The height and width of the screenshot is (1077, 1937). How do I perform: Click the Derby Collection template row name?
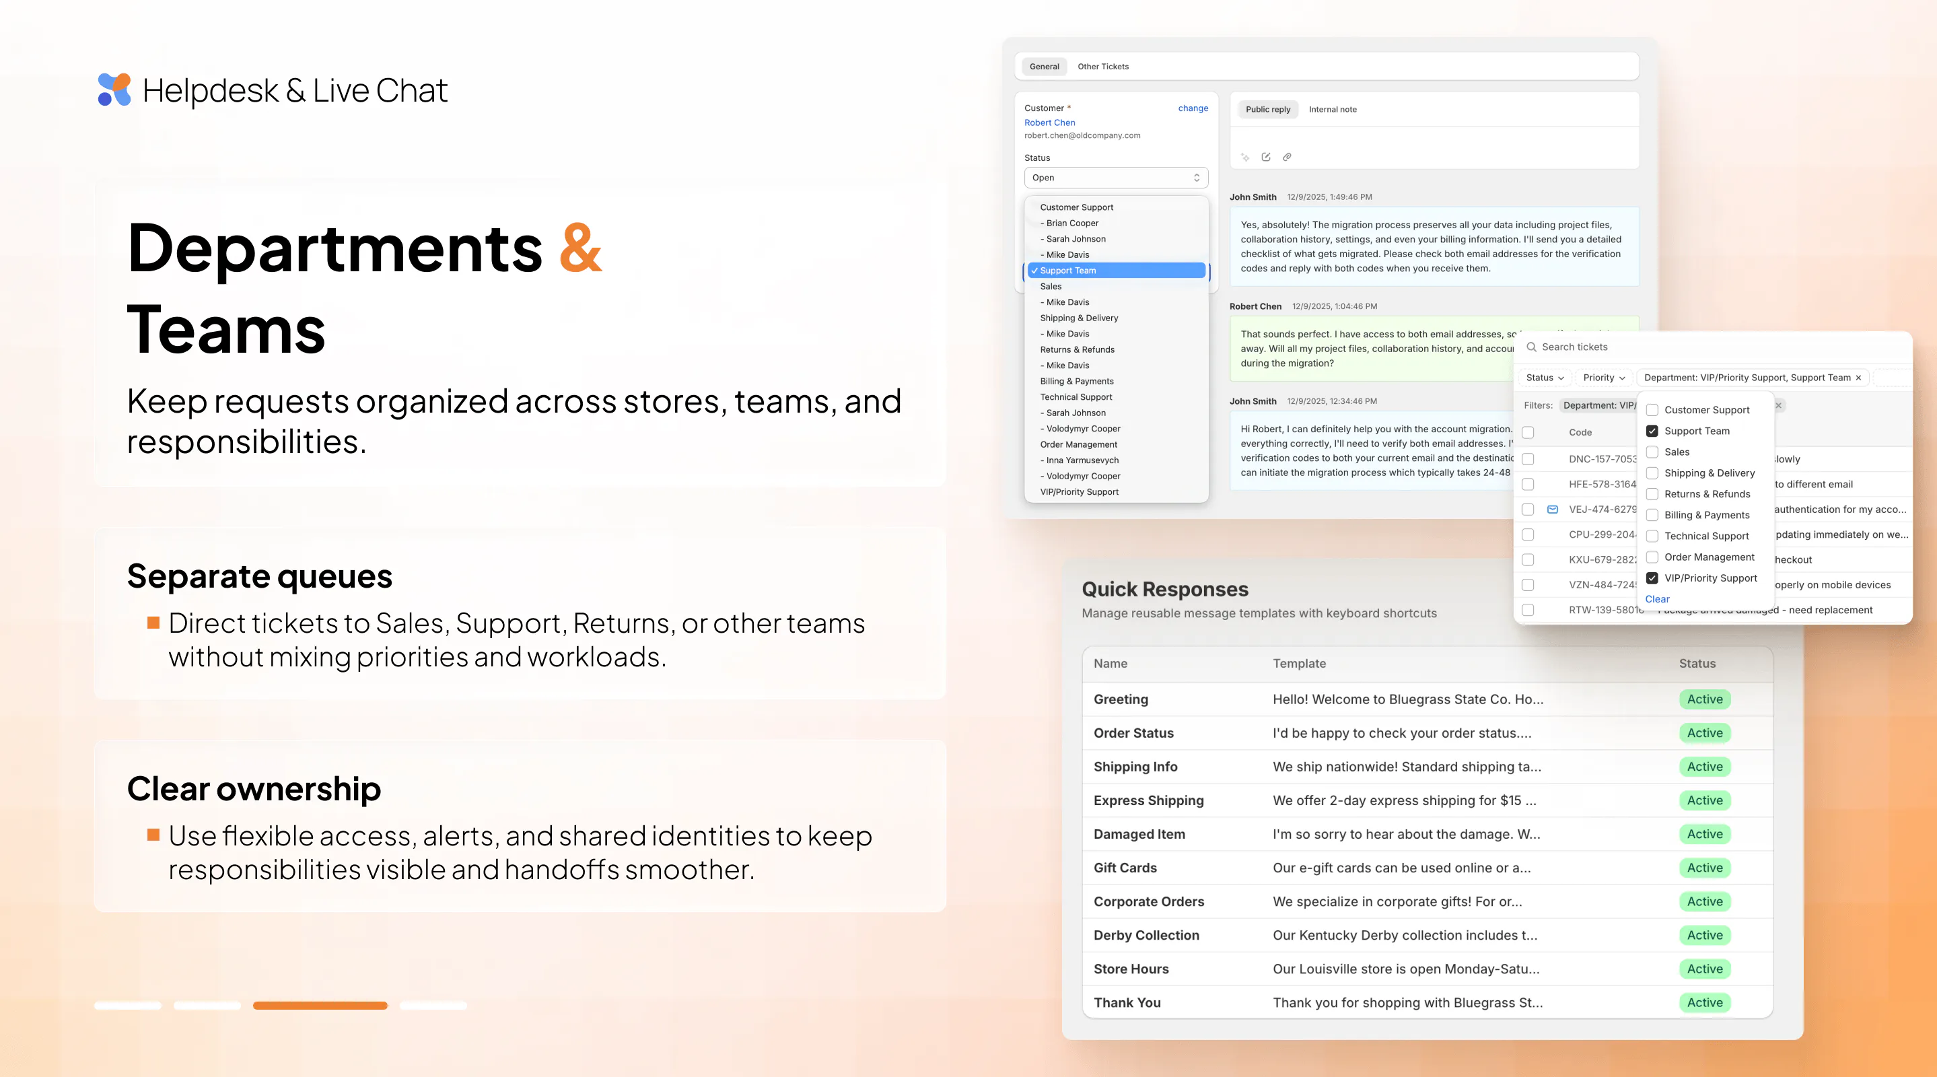click(1146, 935)
